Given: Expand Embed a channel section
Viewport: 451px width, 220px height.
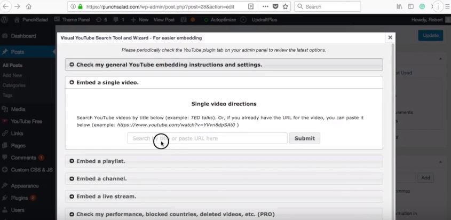Looking at the screenshot, I should coord(224,178).
